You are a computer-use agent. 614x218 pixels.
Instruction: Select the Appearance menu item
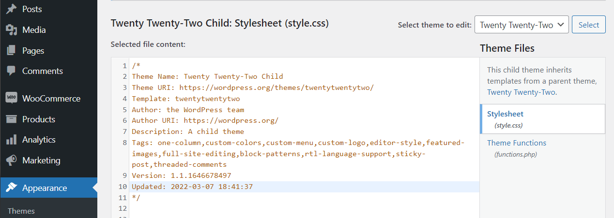click(x=48, y=188)
